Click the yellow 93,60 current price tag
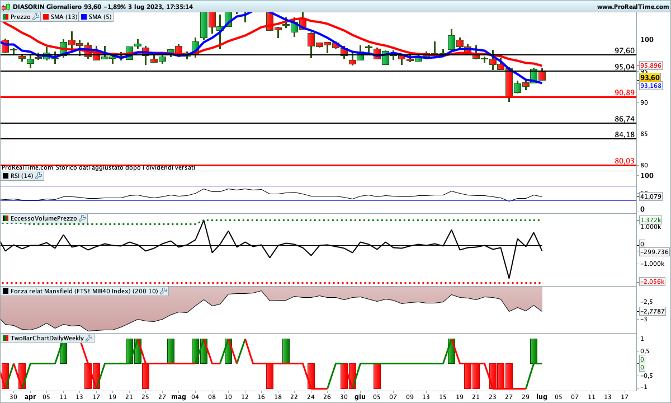The image size is (671, 403). pos(651,77)
